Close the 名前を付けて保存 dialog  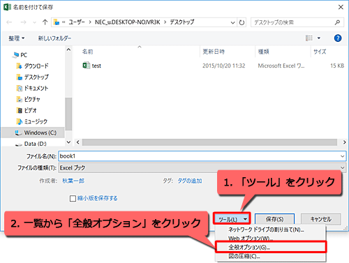(341, 7)
